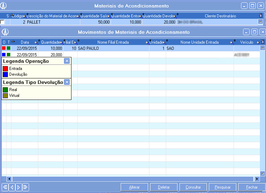The image size is (266, 193).
Task: Click app logo icon in Movimentos title bar
Action: 5,32
